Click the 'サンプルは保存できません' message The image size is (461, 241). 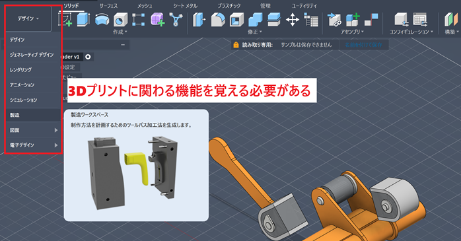tap(306, 45)
